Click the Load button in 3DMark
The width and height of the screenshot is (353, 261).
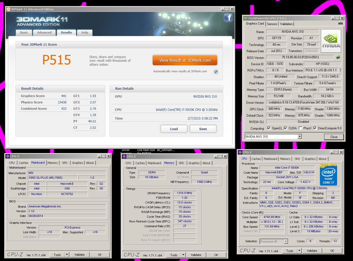[174, 129]
